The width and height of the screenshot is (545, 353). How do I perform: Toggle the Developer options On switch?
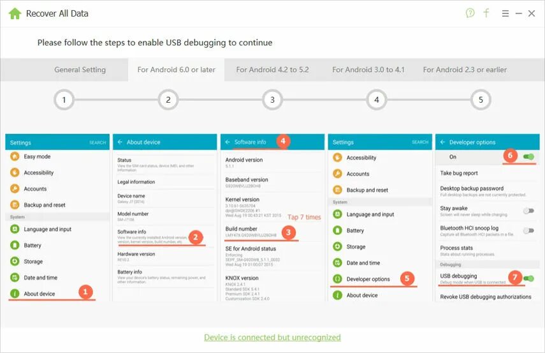point(528,156)
